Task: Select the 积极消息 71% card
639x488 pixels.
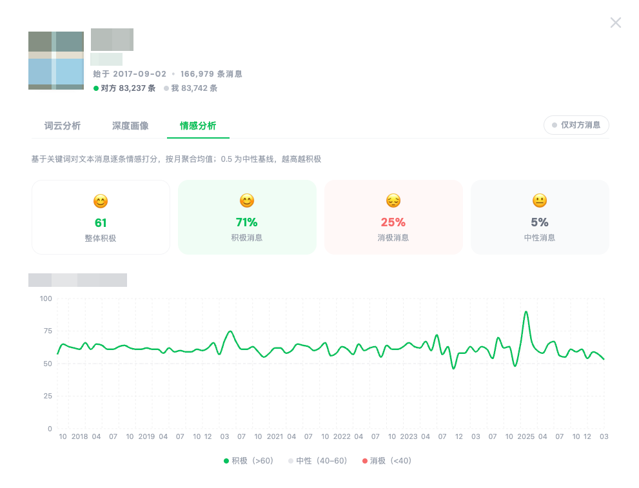Action: (247, 217)
